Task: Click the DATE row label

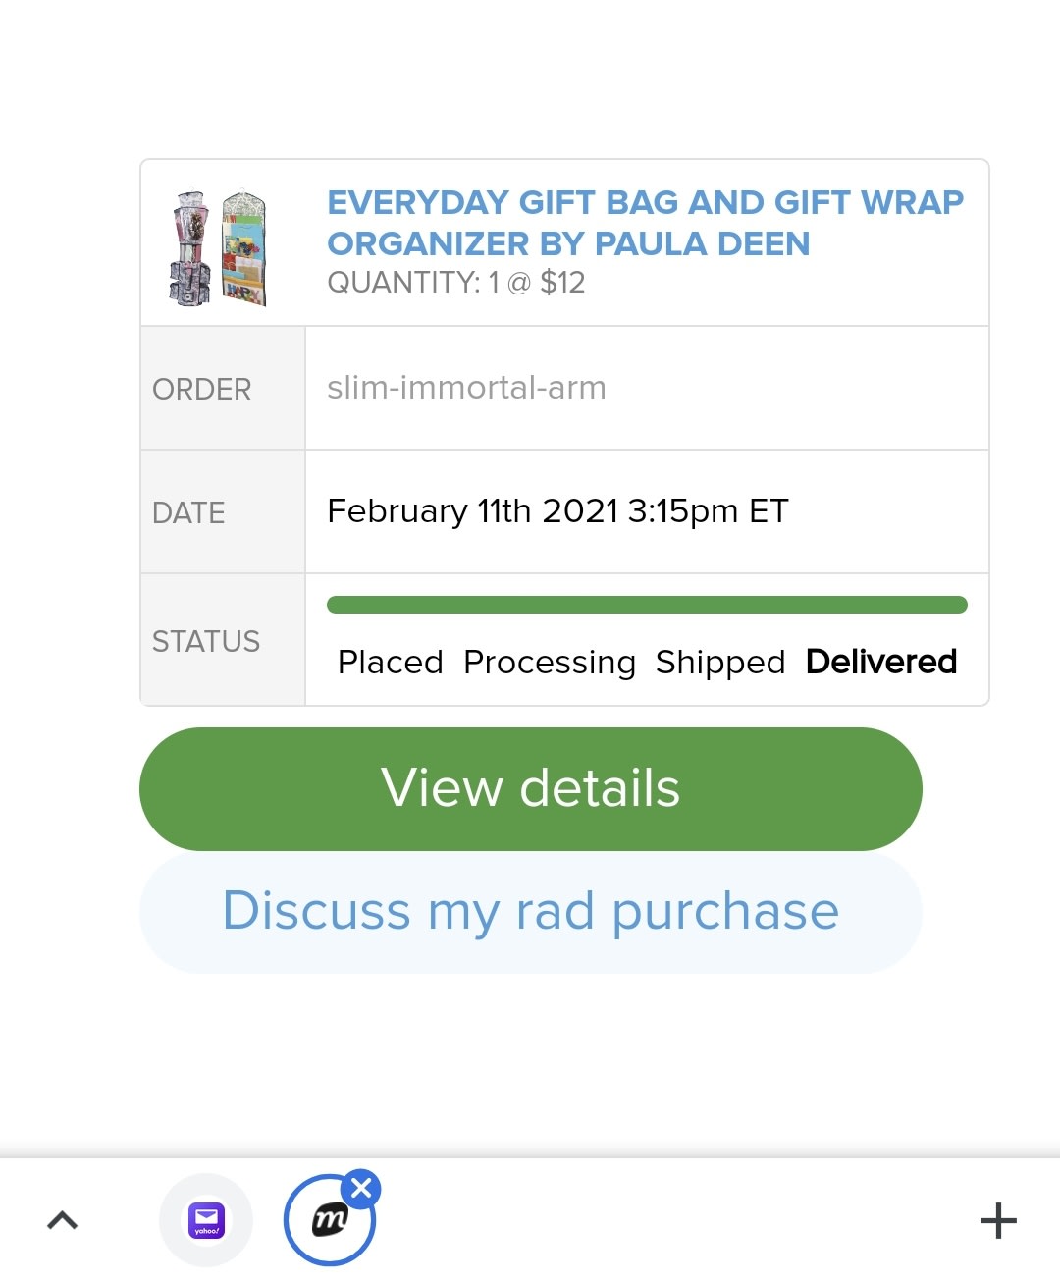Action: (188, 512)
